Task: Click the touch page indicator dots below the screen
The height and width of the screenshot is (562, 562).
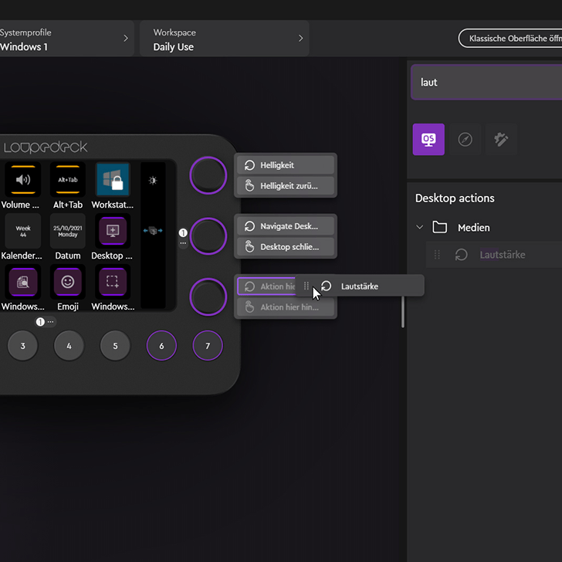Action: 46,322
